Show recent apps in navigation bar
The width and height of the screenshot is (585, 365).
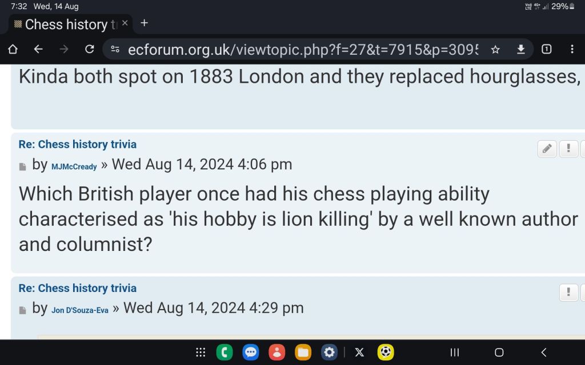[455, 352]
